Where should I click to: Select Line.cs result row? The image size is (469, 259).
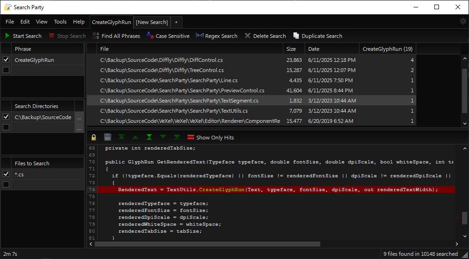(251, 80)
